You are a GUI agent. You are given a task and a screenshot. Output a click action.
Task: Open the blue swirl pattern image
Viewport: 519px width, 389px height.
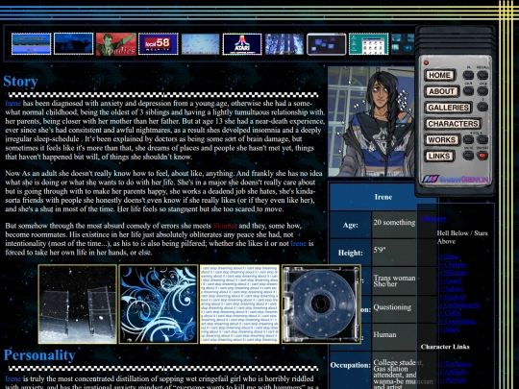pyautogui.click(x=159, y=304)
